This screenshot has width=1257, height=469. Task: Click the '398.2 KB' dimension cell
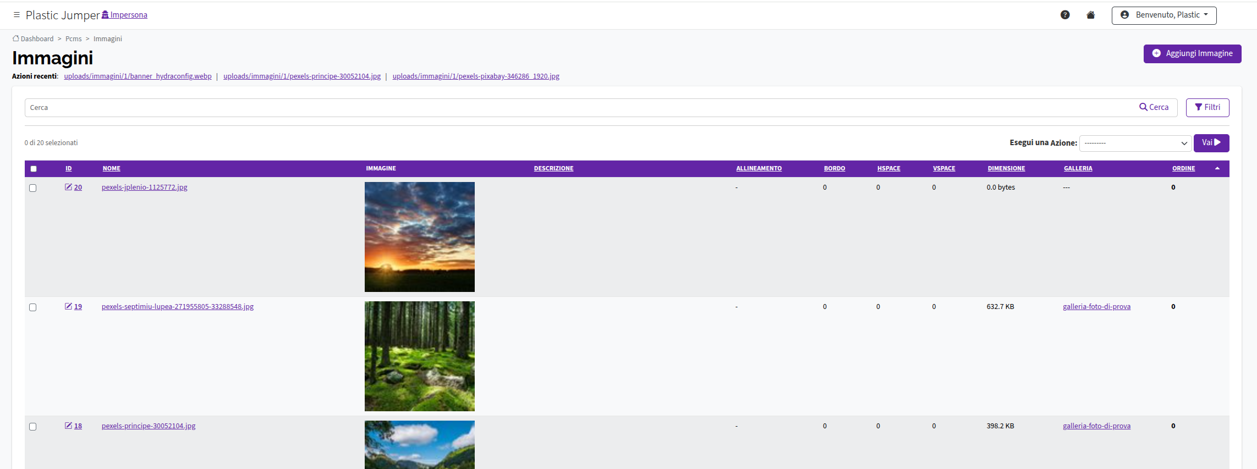pos(1000,426)
